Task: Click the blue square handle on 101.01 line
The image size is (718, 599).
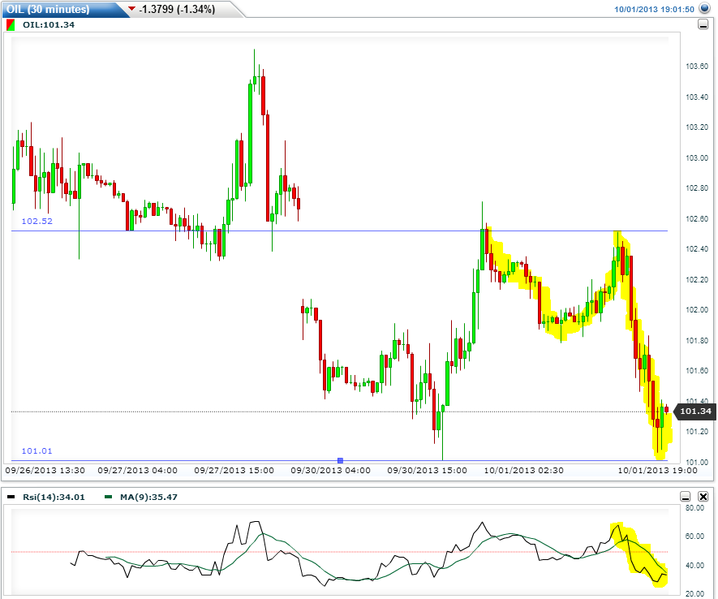Action: point(340,460)
